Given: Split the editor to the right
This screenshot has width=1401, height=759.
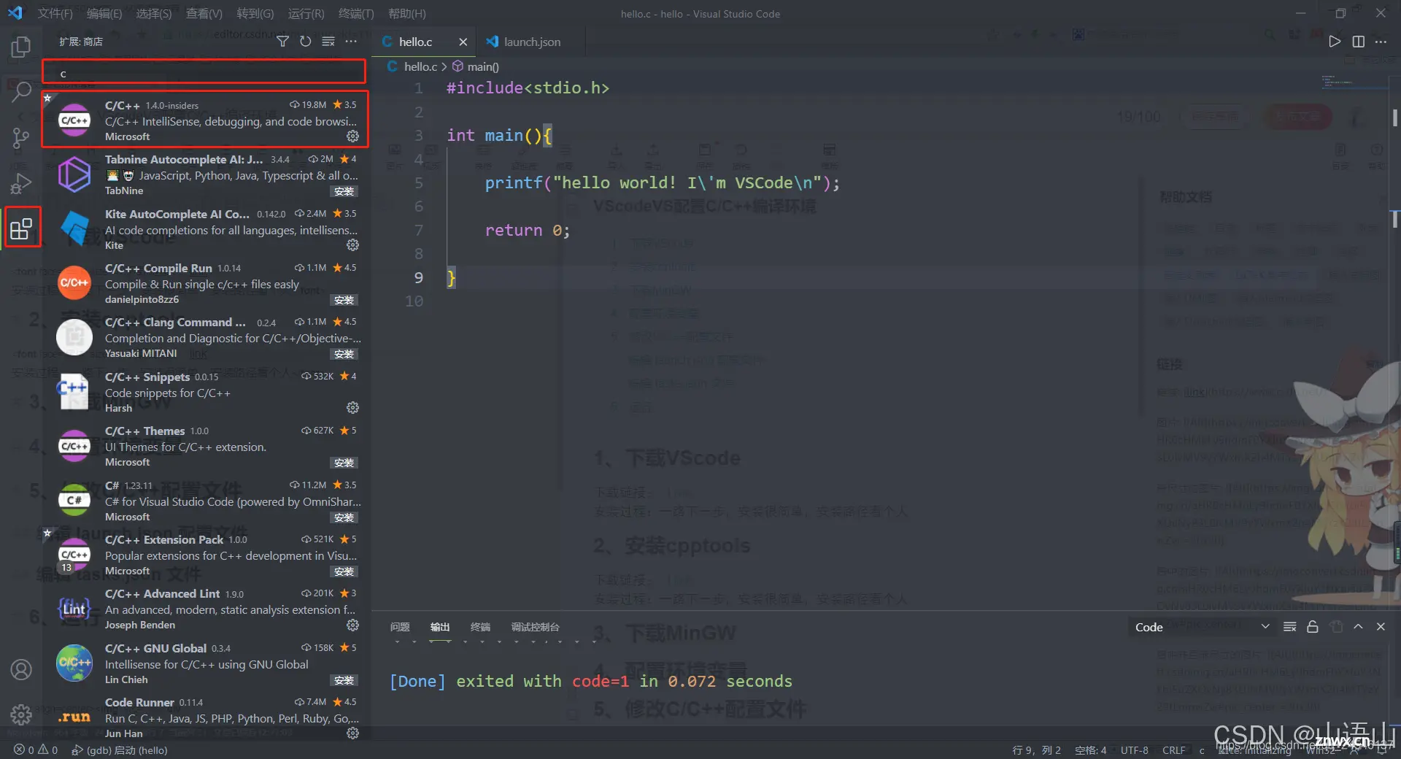Looking at the screenshot, I should pos(1358,42).
